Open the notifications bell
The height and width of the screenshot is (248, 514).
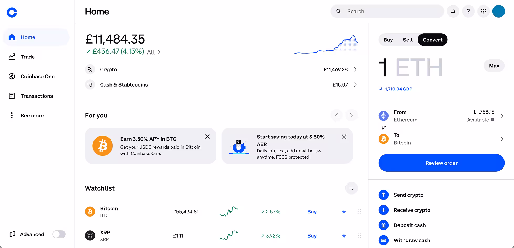tap(453, 11)
